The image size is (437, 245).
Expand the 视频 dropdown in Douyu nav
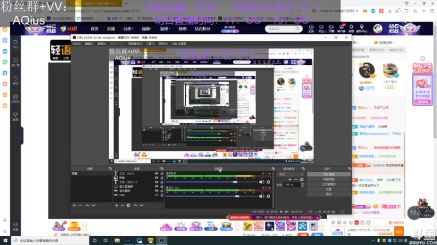point(146,29)
